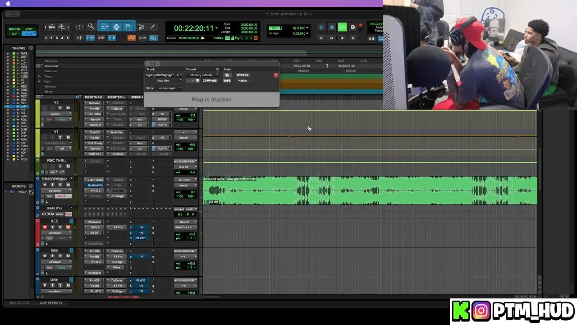577x325 pixels.
Task: Open BB90BPM@02 waveform view selector
Action: pos(57,191)
